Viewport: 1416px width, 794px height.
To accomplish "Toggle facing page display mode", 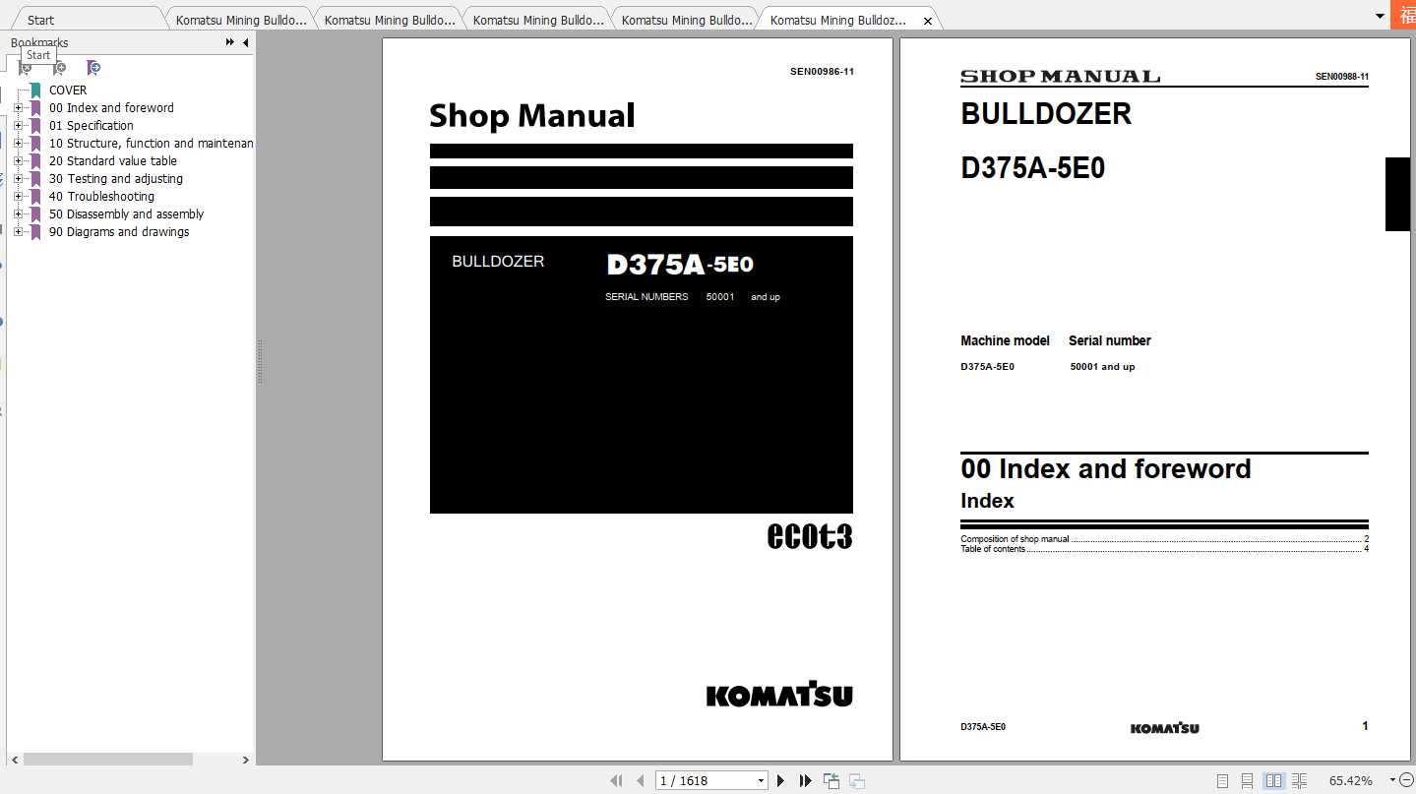I will (x=1273, y=780).
